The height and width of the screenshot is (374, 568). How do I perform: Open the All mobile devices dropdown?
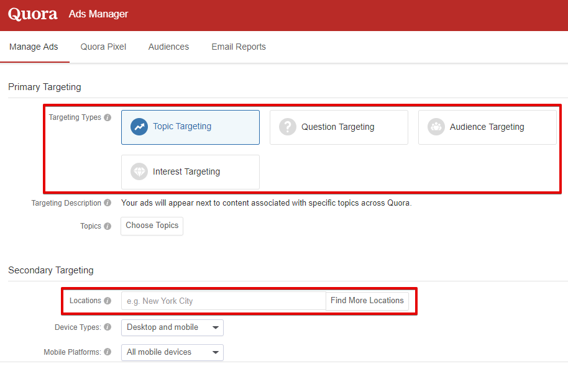[x=172, y=352]
